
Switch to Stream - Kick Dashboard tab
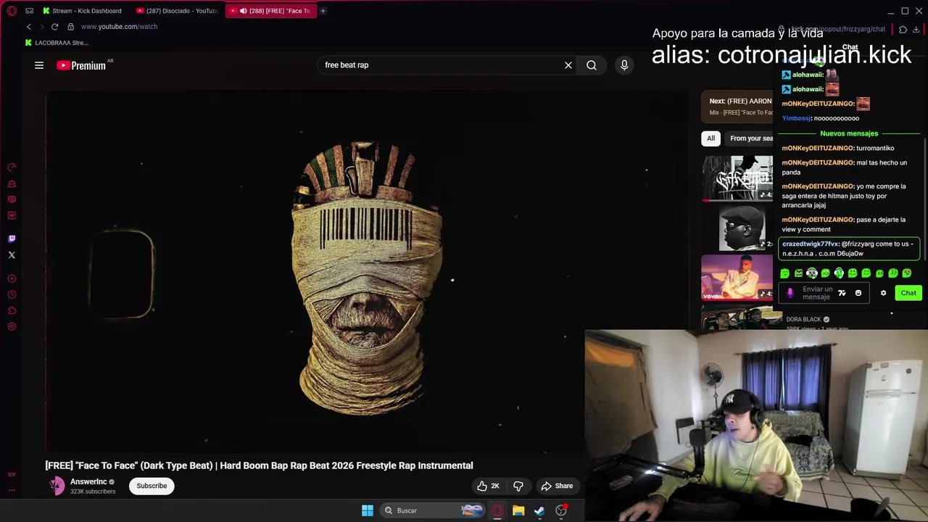[x=82, y=11]
